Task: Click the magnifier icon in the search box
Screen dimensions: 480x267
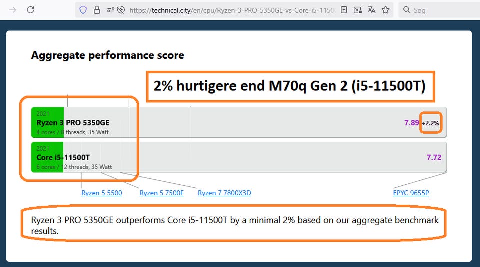Action: point(407,10)
